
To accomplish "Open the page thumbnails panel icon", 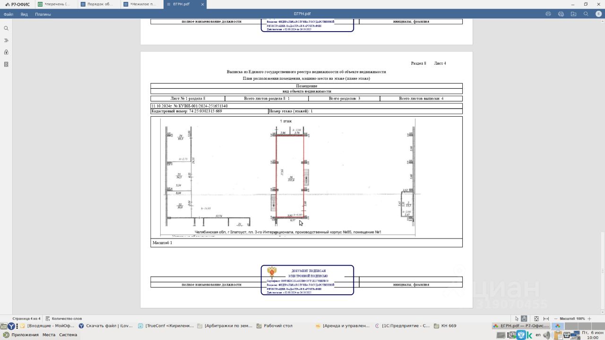I will 6,64.
